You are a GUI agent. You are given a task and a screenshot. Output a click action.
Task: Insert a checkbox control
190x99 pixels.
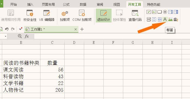pyautogui.click(x=148, y=12)
